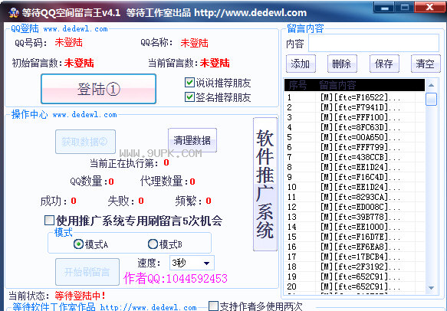Click the 清理数据 button
Screen dimensions: 447x311
point(192,140)
